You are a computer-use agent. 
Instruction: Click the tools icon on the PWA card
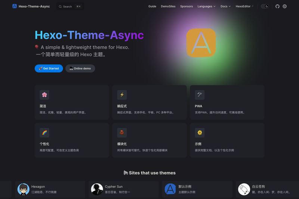[x=200, y=95]
